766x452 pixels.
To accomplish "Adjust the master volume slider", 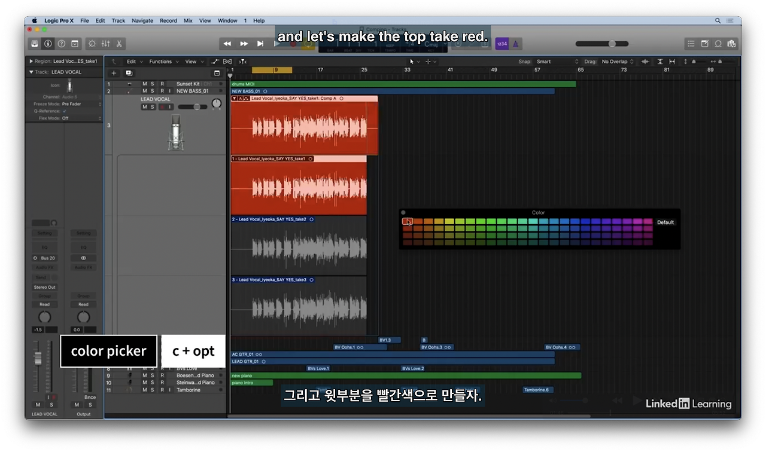I will coord(602,44).
